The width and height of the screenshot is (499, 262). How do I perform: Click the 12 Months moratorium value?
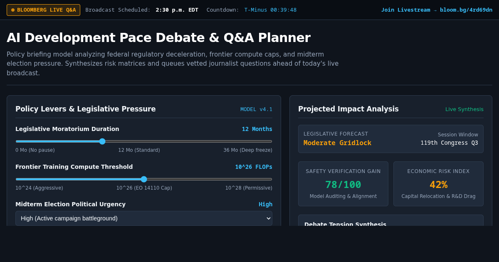click(x=257, y=129)
